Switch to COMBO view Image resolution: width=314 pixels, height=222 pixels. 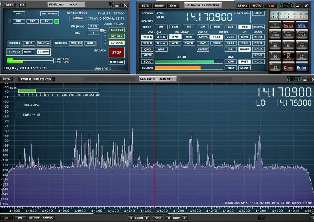point(48,218)
